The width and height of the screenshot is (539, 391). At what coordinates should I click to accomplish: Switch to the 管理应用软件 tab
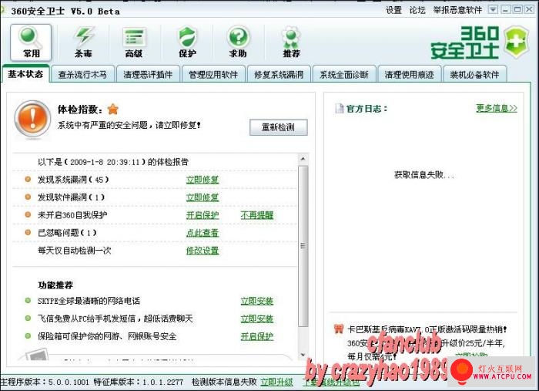(213, 74)
